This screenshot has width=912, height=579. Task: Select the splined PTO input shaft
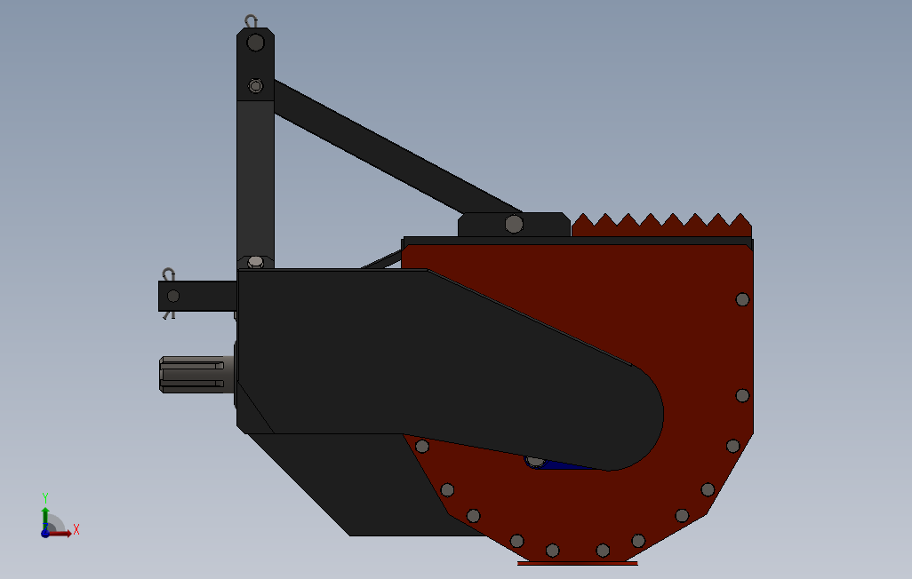196,375
